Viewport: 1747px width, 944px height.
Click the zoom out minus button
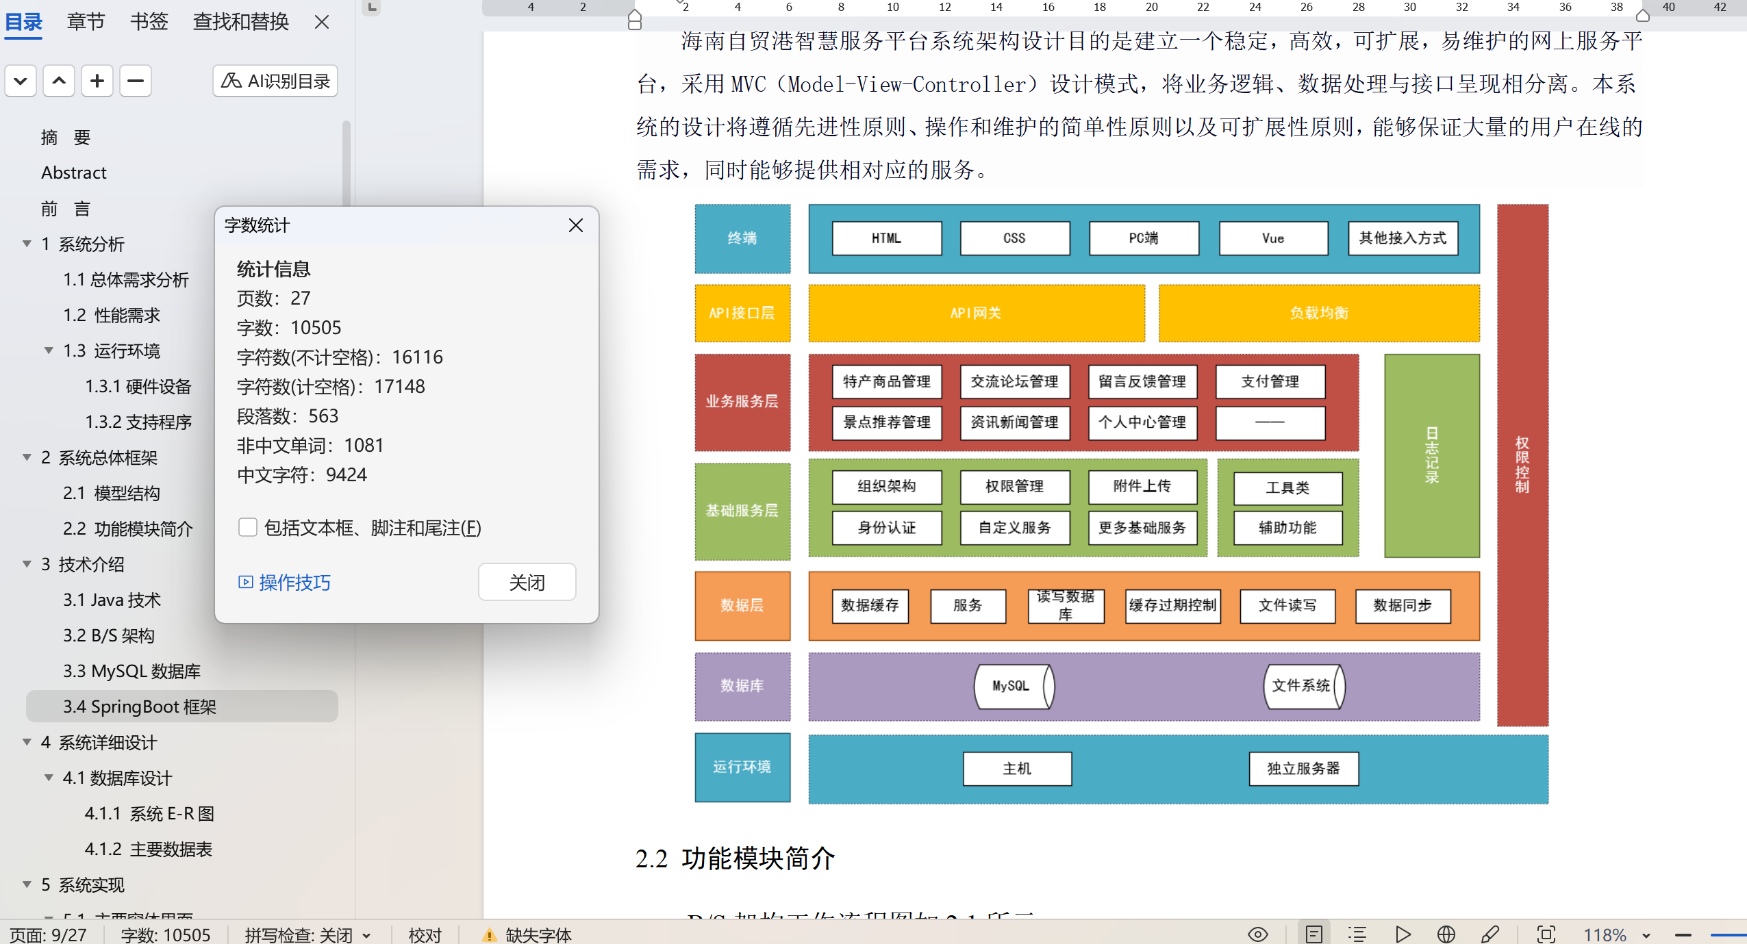1683,935
